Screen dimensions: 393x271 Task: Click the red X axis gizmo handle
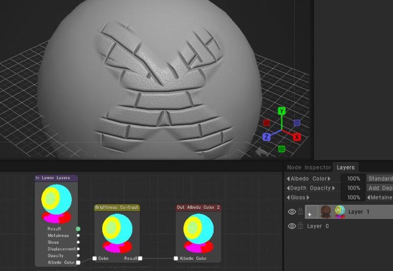coord(297,137)
